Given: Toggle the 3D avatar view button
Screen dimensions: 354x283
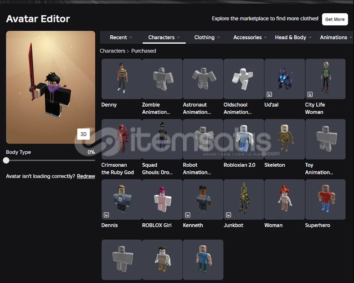Looking at the screenshot, I should 84,134.
